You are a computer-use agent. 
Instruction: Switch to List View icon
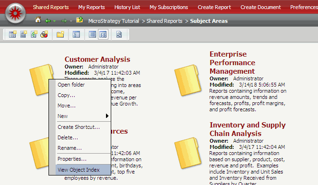(x=93, y=35)
